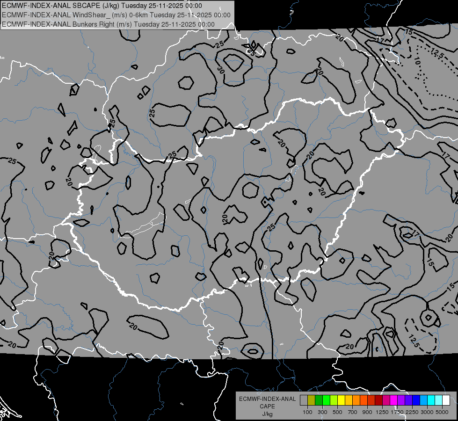Click the legend J/kg unit label
This screenshot has height=421, width=458.
(267, 414)
